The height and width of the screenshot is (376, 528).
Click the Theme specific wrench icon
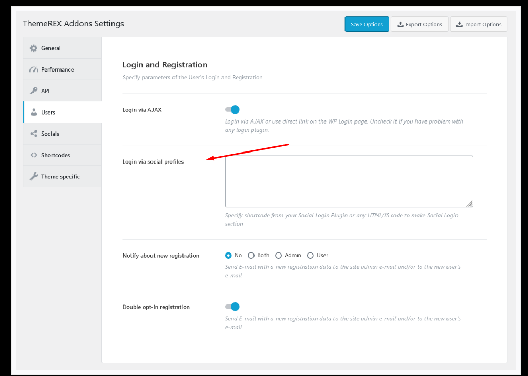(x=33, y=176)
